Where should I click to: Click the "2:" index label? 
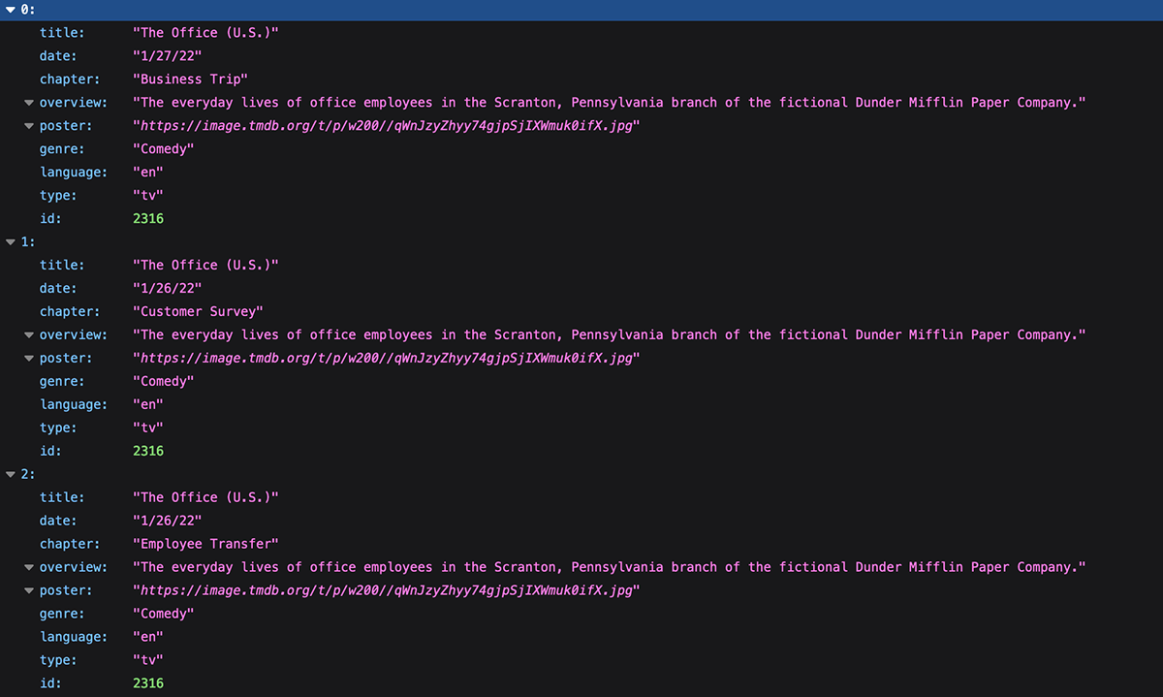(x=28, y=475)
